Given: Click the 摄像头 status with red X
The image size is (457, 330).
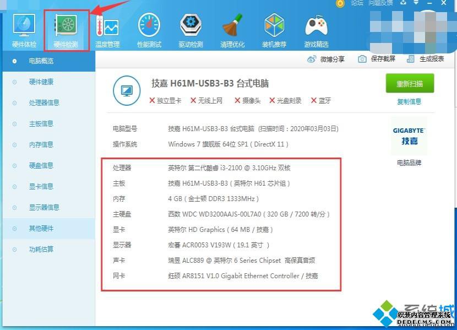Looking at the screenshot, I should (x=247, y=101).
